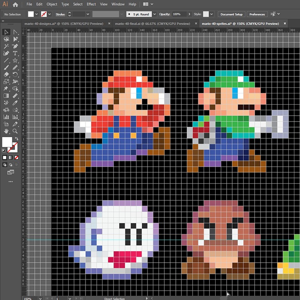Switch to the Hand tool
Screen dimensions: 300x300
[x=6, y=131]
